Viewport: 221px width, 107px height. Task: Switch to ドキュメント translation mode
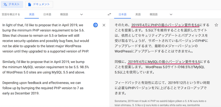pyautogui.click(x=39, y=4)
